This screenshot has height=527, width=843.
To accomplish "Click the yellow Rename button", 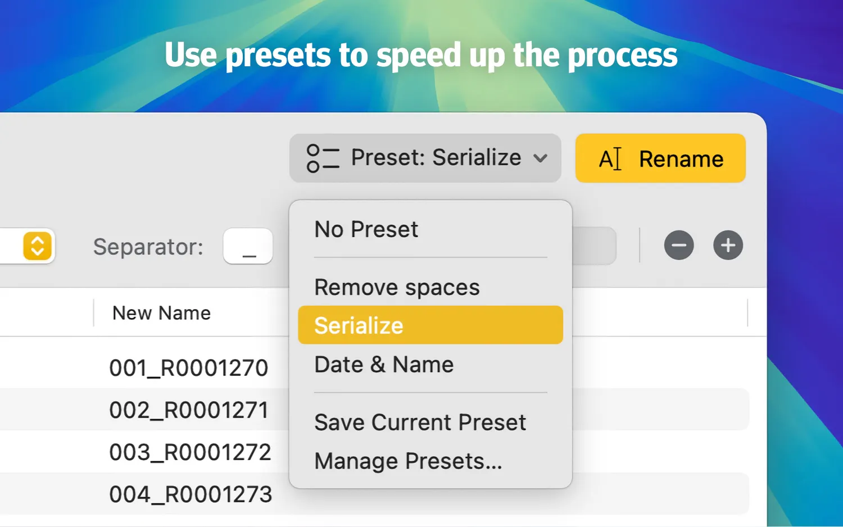I will pyautogui.click(x=660, y=158).
